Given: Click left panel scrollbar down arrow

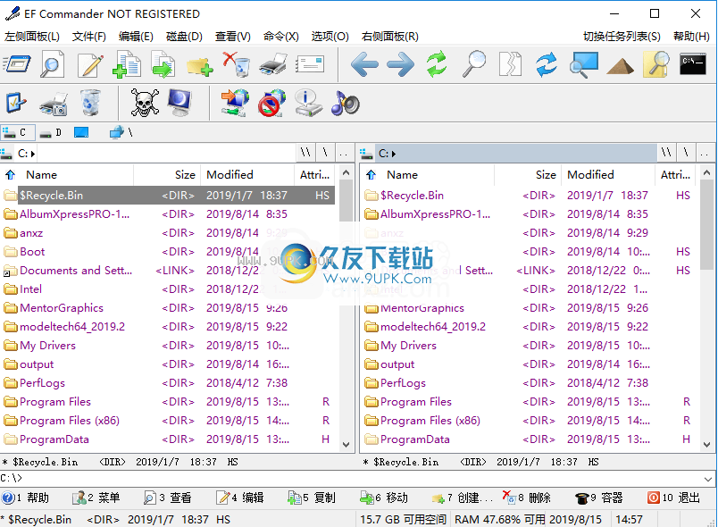Looking at the screenshot, I should [x=346, y=445].
